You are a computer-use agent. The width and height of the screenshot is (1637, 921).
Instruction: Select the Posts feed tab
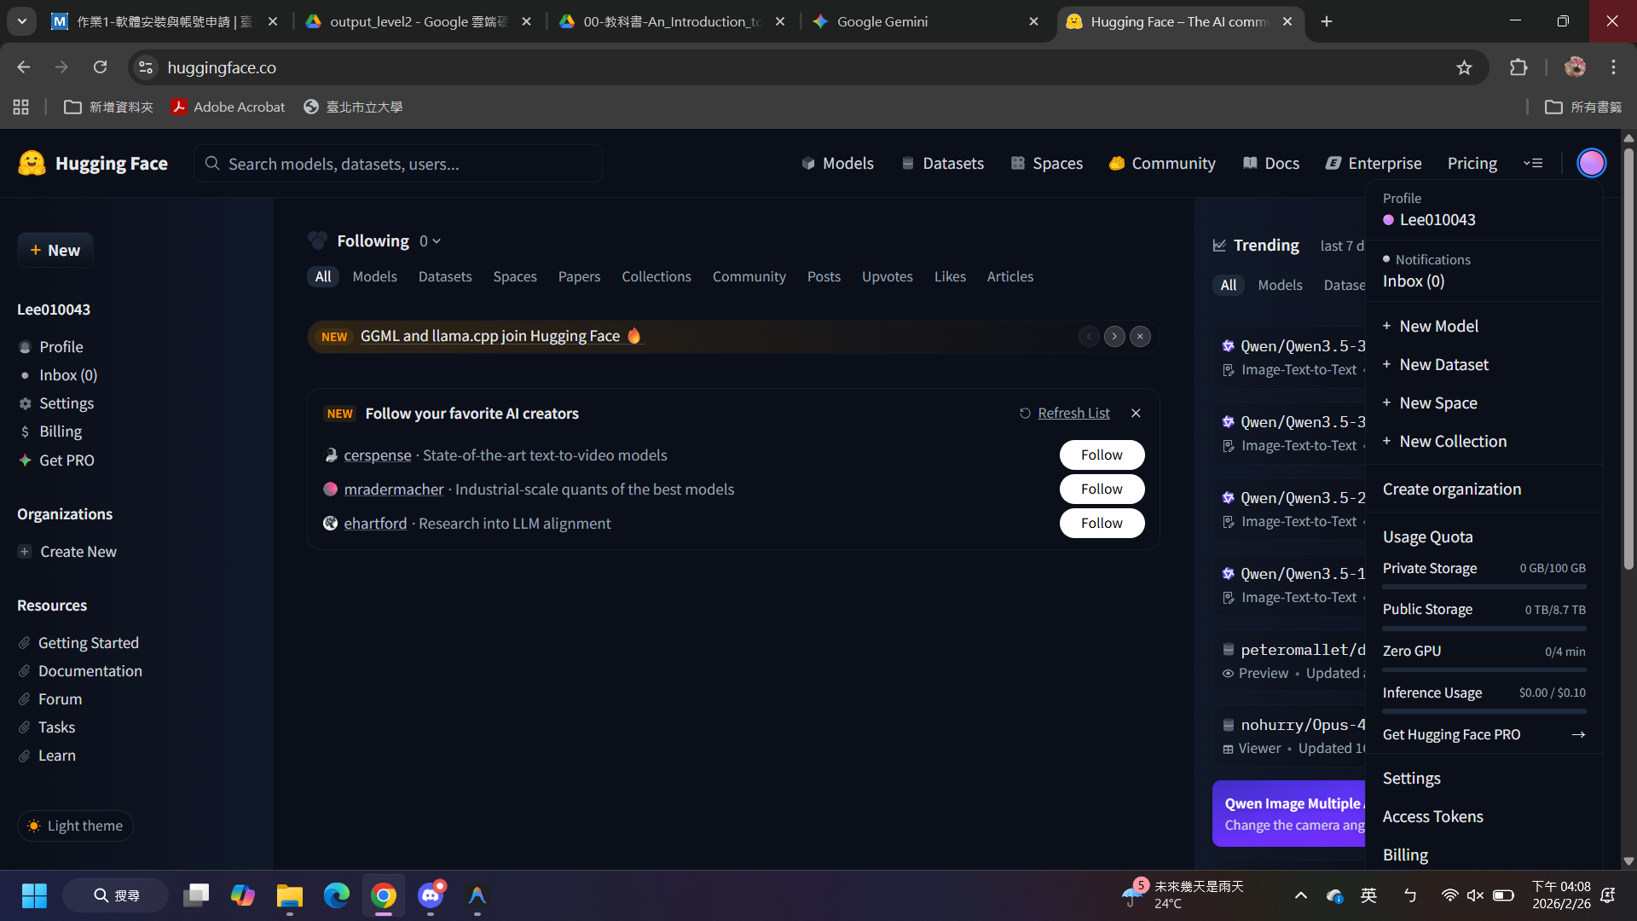pyautogui.click(x=824, y=276)
